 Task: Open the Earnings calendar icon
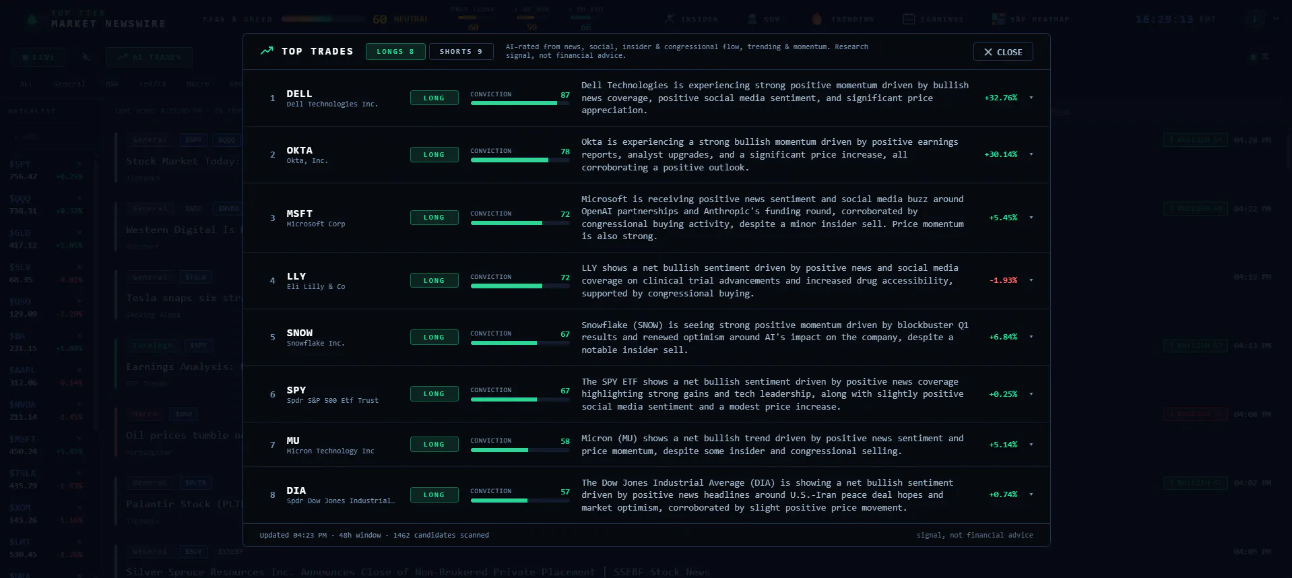[x=909, y=19]
